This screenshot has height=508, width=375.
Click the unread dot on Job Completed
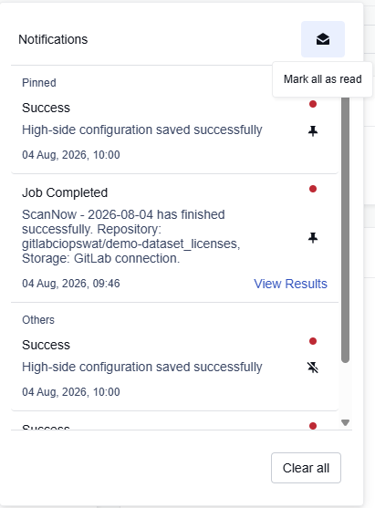click(313, 189)
